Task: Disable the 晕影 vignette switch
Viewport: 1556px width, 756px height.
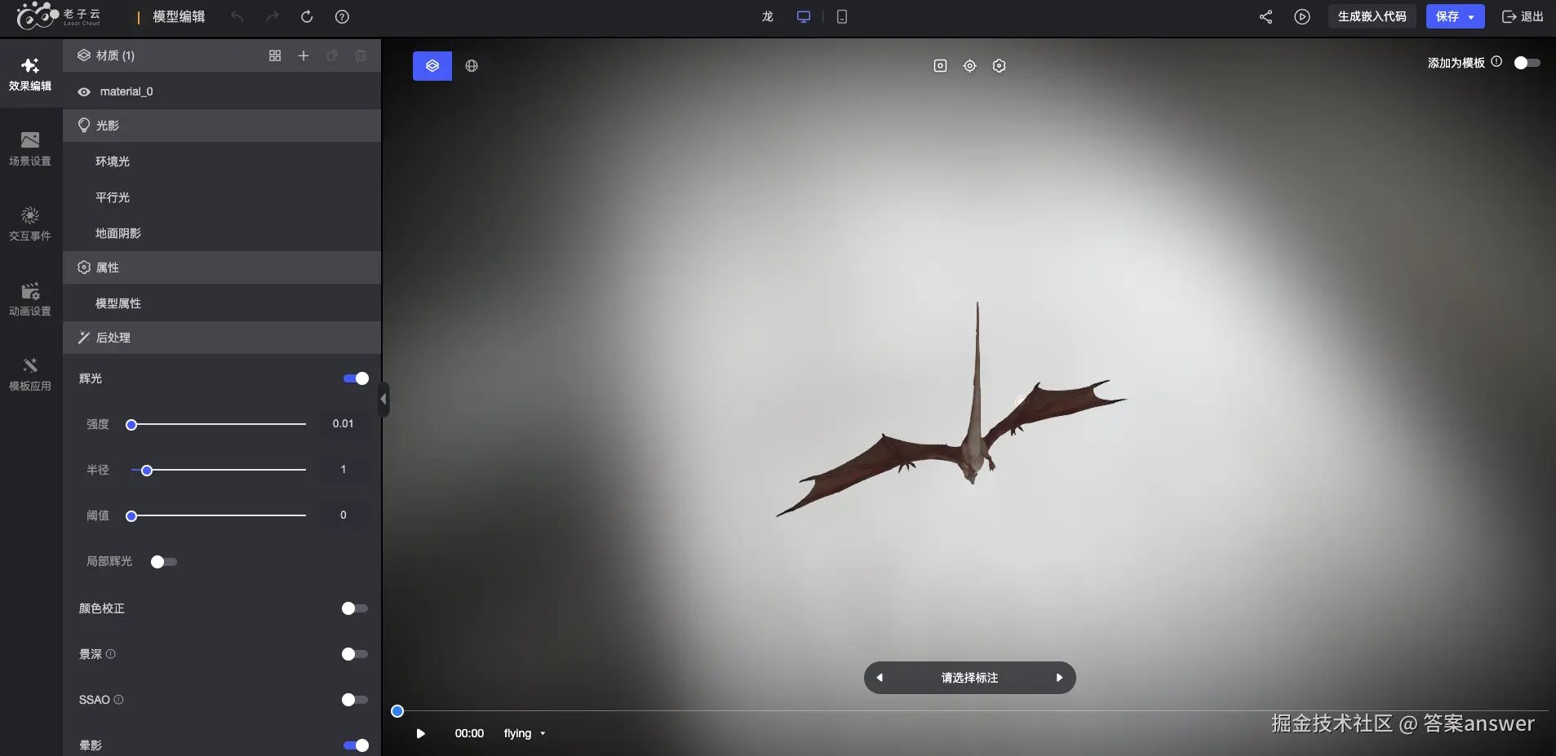Action: [356, 745]
